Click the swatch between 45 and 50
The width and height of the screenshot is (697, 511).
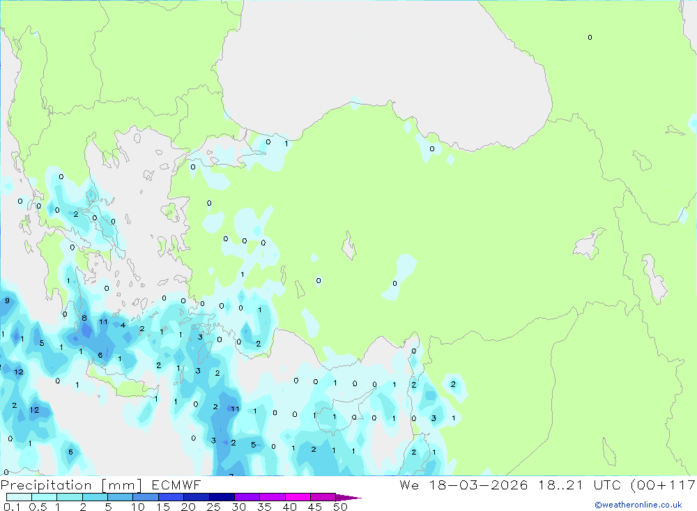click(323, 497)
